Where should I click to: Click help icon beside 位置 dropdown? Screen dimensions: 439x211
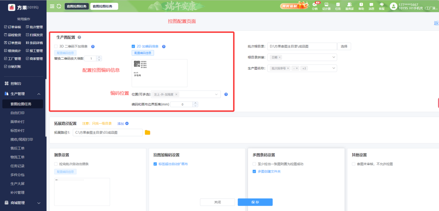(x=226, y=94)
